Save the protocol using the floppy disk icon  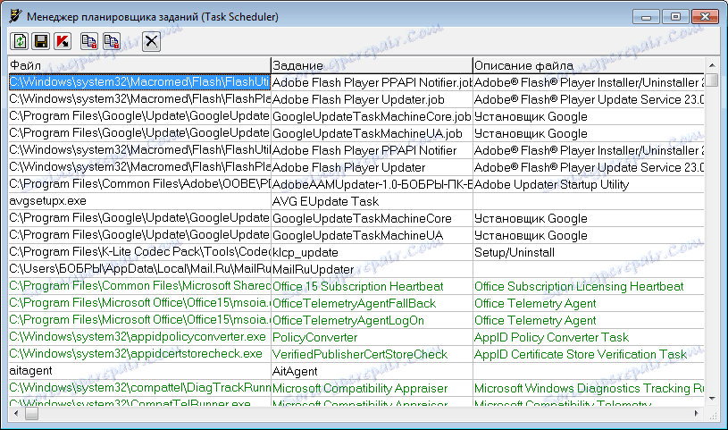(41, 41)
